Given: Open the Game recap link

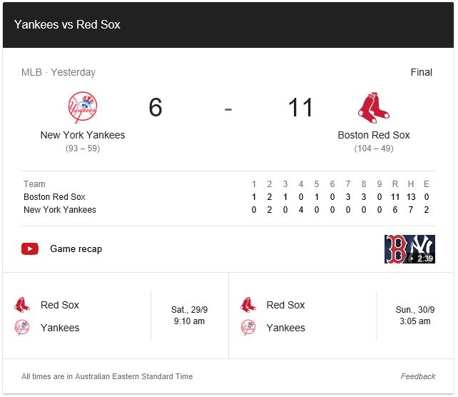Looking at the screenshot, I should pos(76,248).
